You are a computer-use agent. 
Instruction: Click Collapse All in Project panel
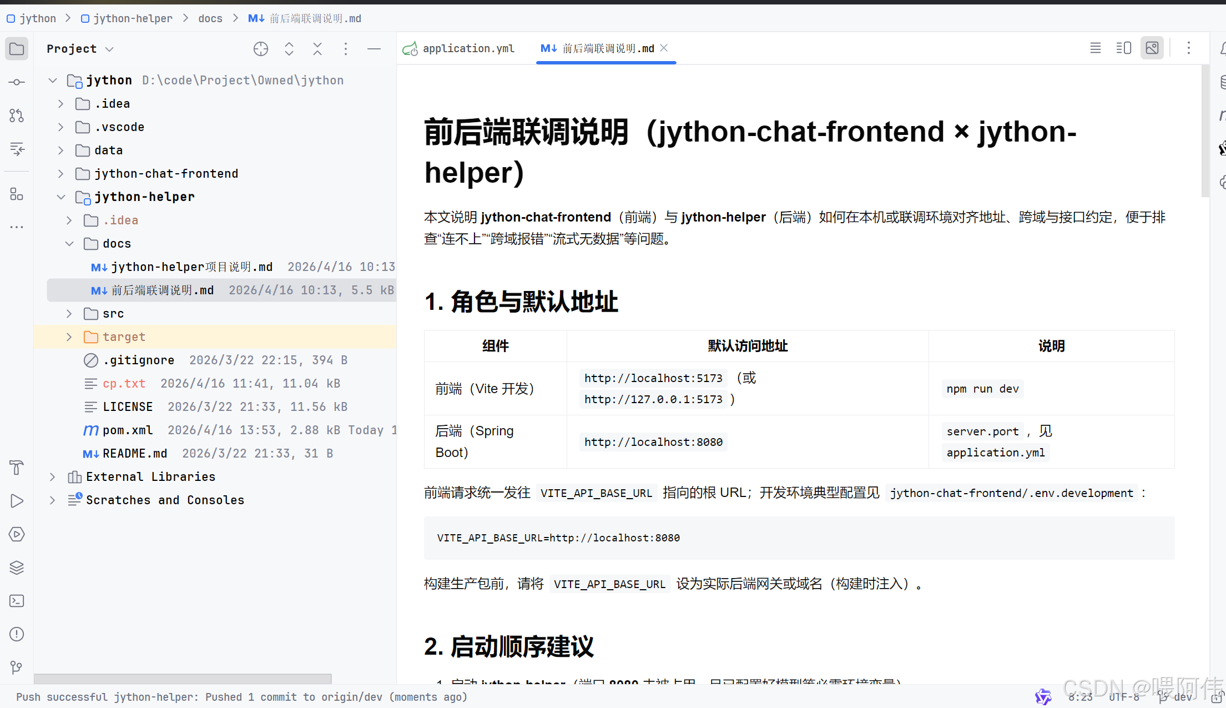(317, 49)
